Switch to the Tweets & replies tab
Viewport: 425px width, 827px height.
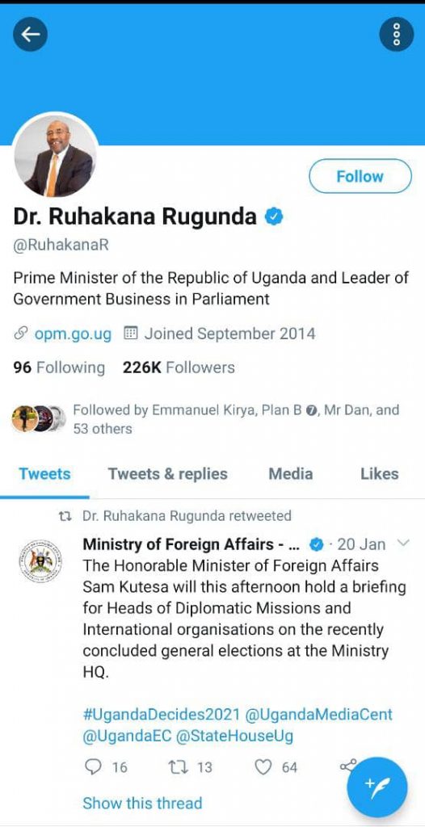168,473
